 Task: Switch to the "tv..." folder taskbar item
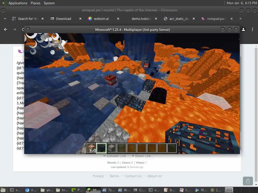click(x=62, y=190)
